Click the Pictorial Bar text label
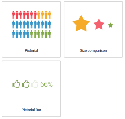Screen dimensions: 125x119 (31, 110)
